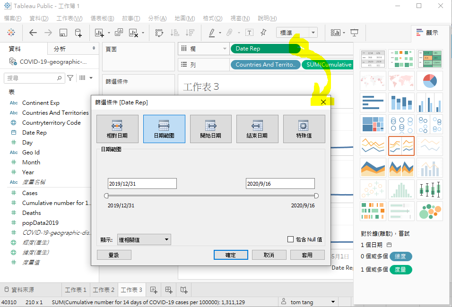Viewport: 452px width, 307px height.
Task: Click the swap rows and columns icon
Action: tap(159, 33)
